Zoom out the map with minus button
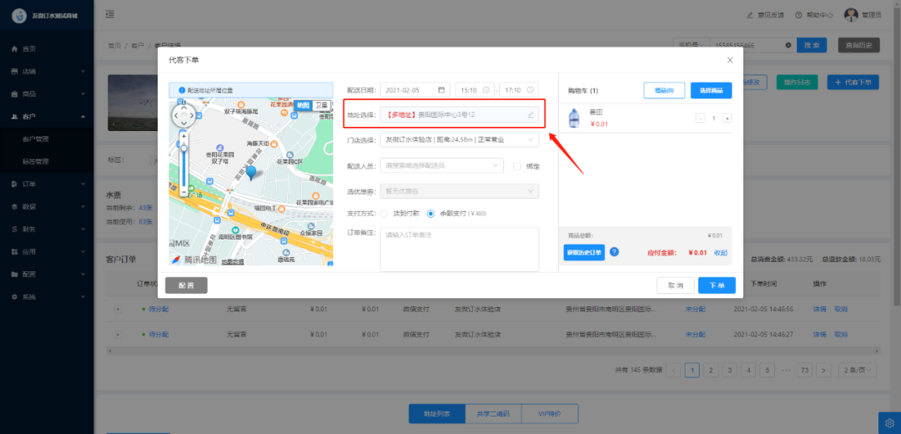901x434 pixels. tap(184, 191)
